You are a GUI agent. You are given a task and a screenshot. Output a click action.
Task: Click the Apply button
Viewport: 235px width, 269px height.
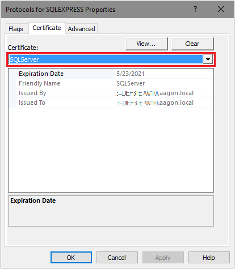pyautogui.click(x=163, y=258)
